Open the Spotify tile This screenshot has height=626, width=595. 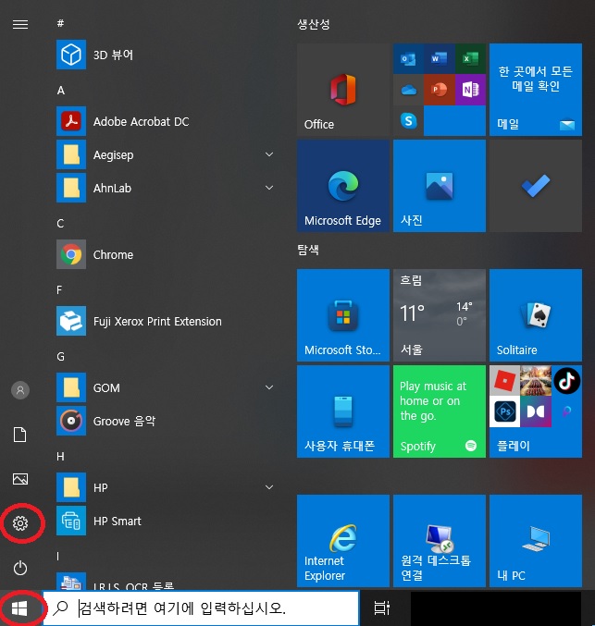pos(440,411)
